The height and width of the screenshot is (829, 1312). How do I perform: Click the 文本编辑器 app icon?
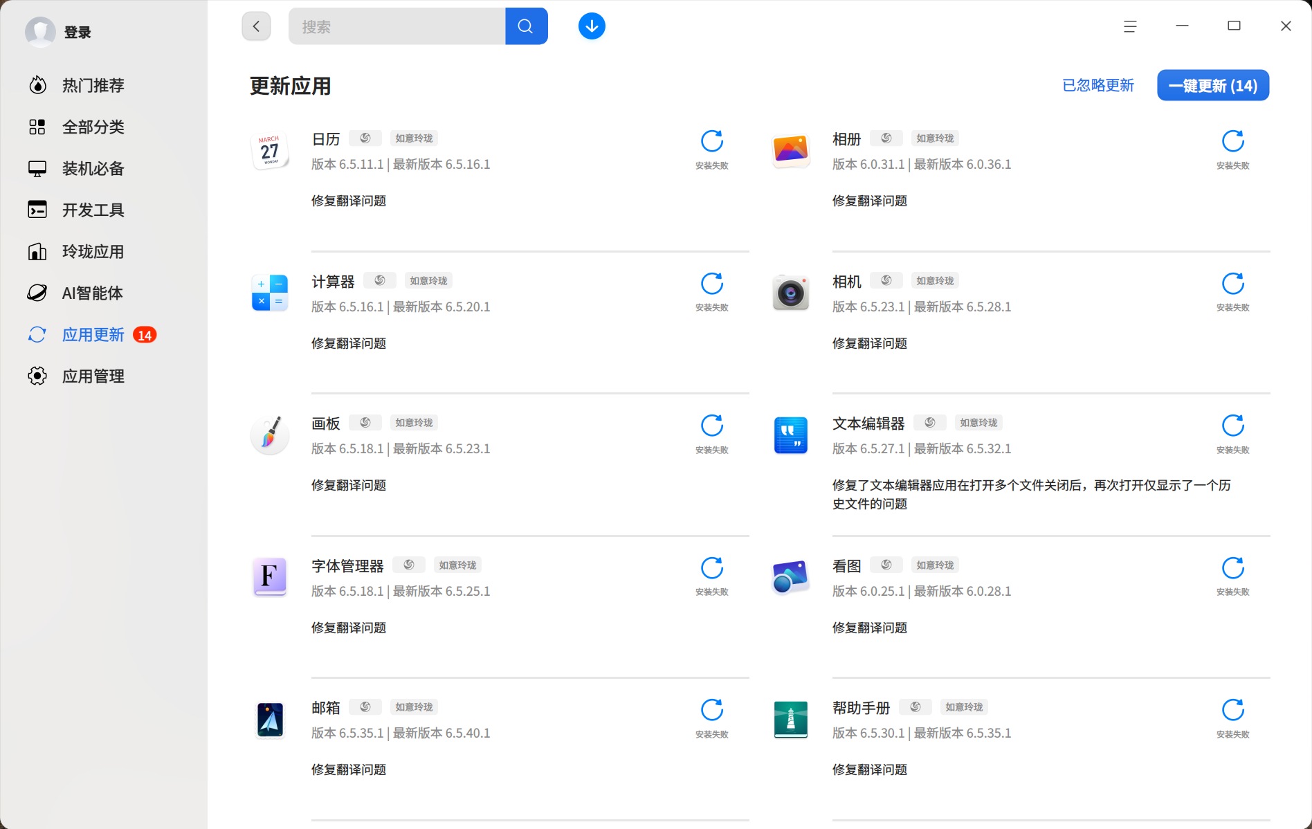click(791, 435)
